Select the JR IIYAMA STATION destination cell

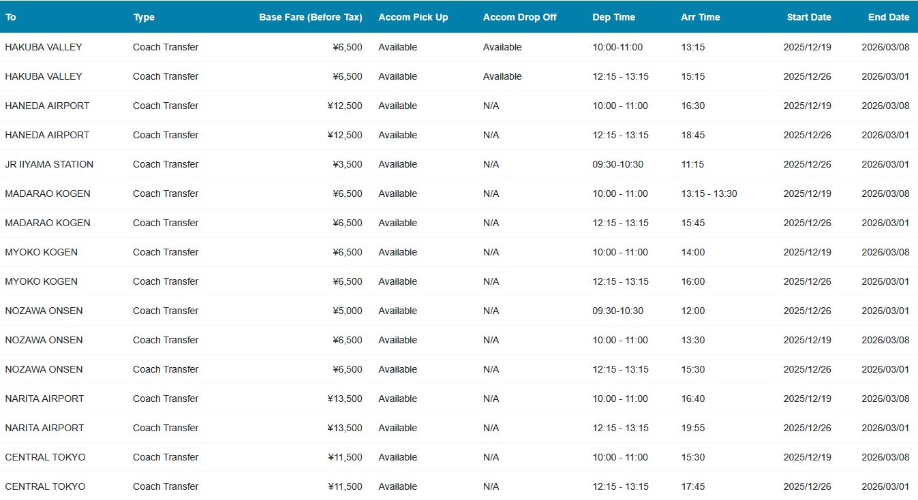coord(49,164)
